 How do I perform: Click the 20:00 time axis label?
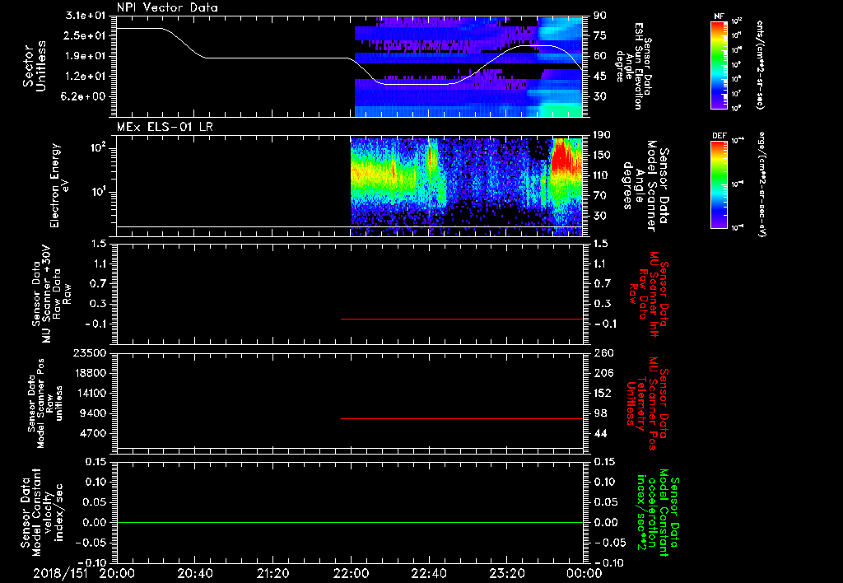pos(117,573)
